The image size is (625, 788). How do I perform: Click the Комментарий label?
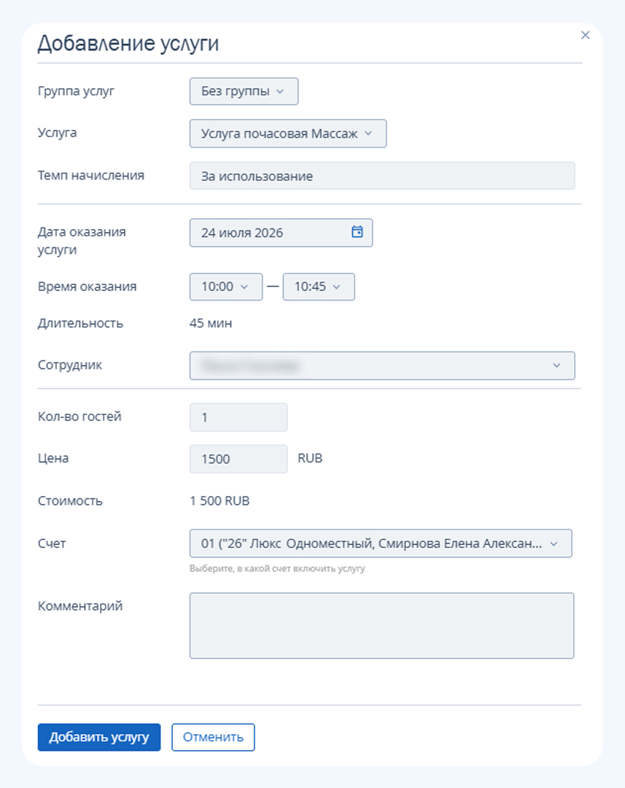(x=80, y=606)
